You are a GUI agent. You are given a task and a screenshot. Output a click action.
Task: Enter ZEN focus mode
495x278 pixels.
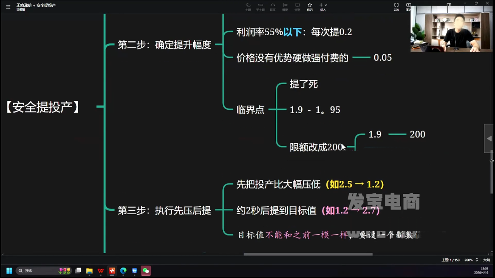pos(396,6)
